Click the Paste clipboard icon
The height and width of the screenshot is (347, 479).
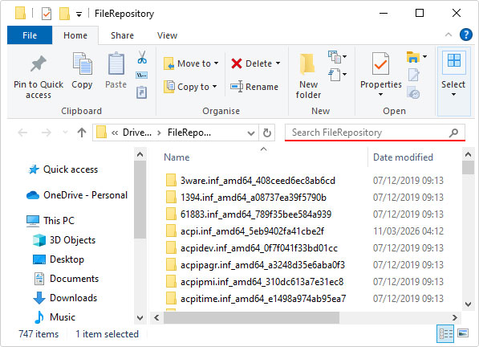[x=116, y=63]
